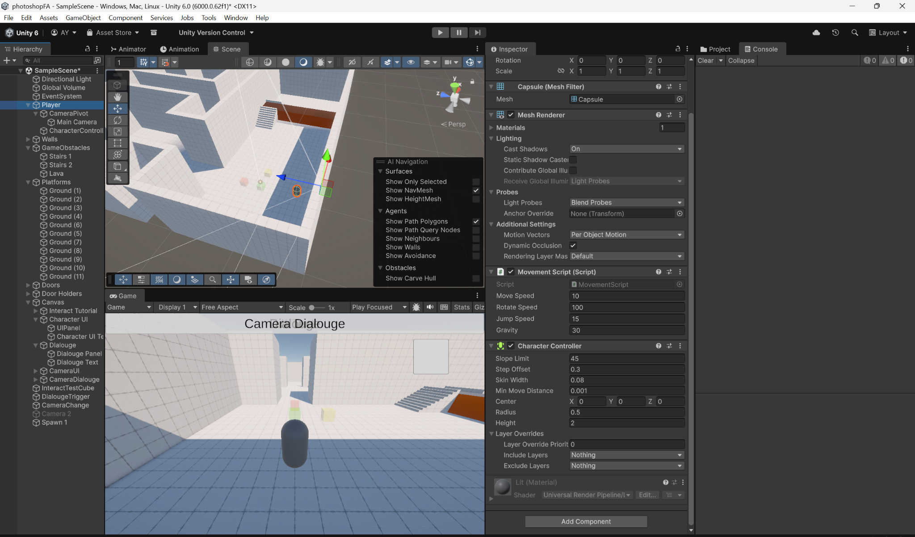Enable Show HeightMesh checkbox
The image size is (915, 537).
click(476, 199)
